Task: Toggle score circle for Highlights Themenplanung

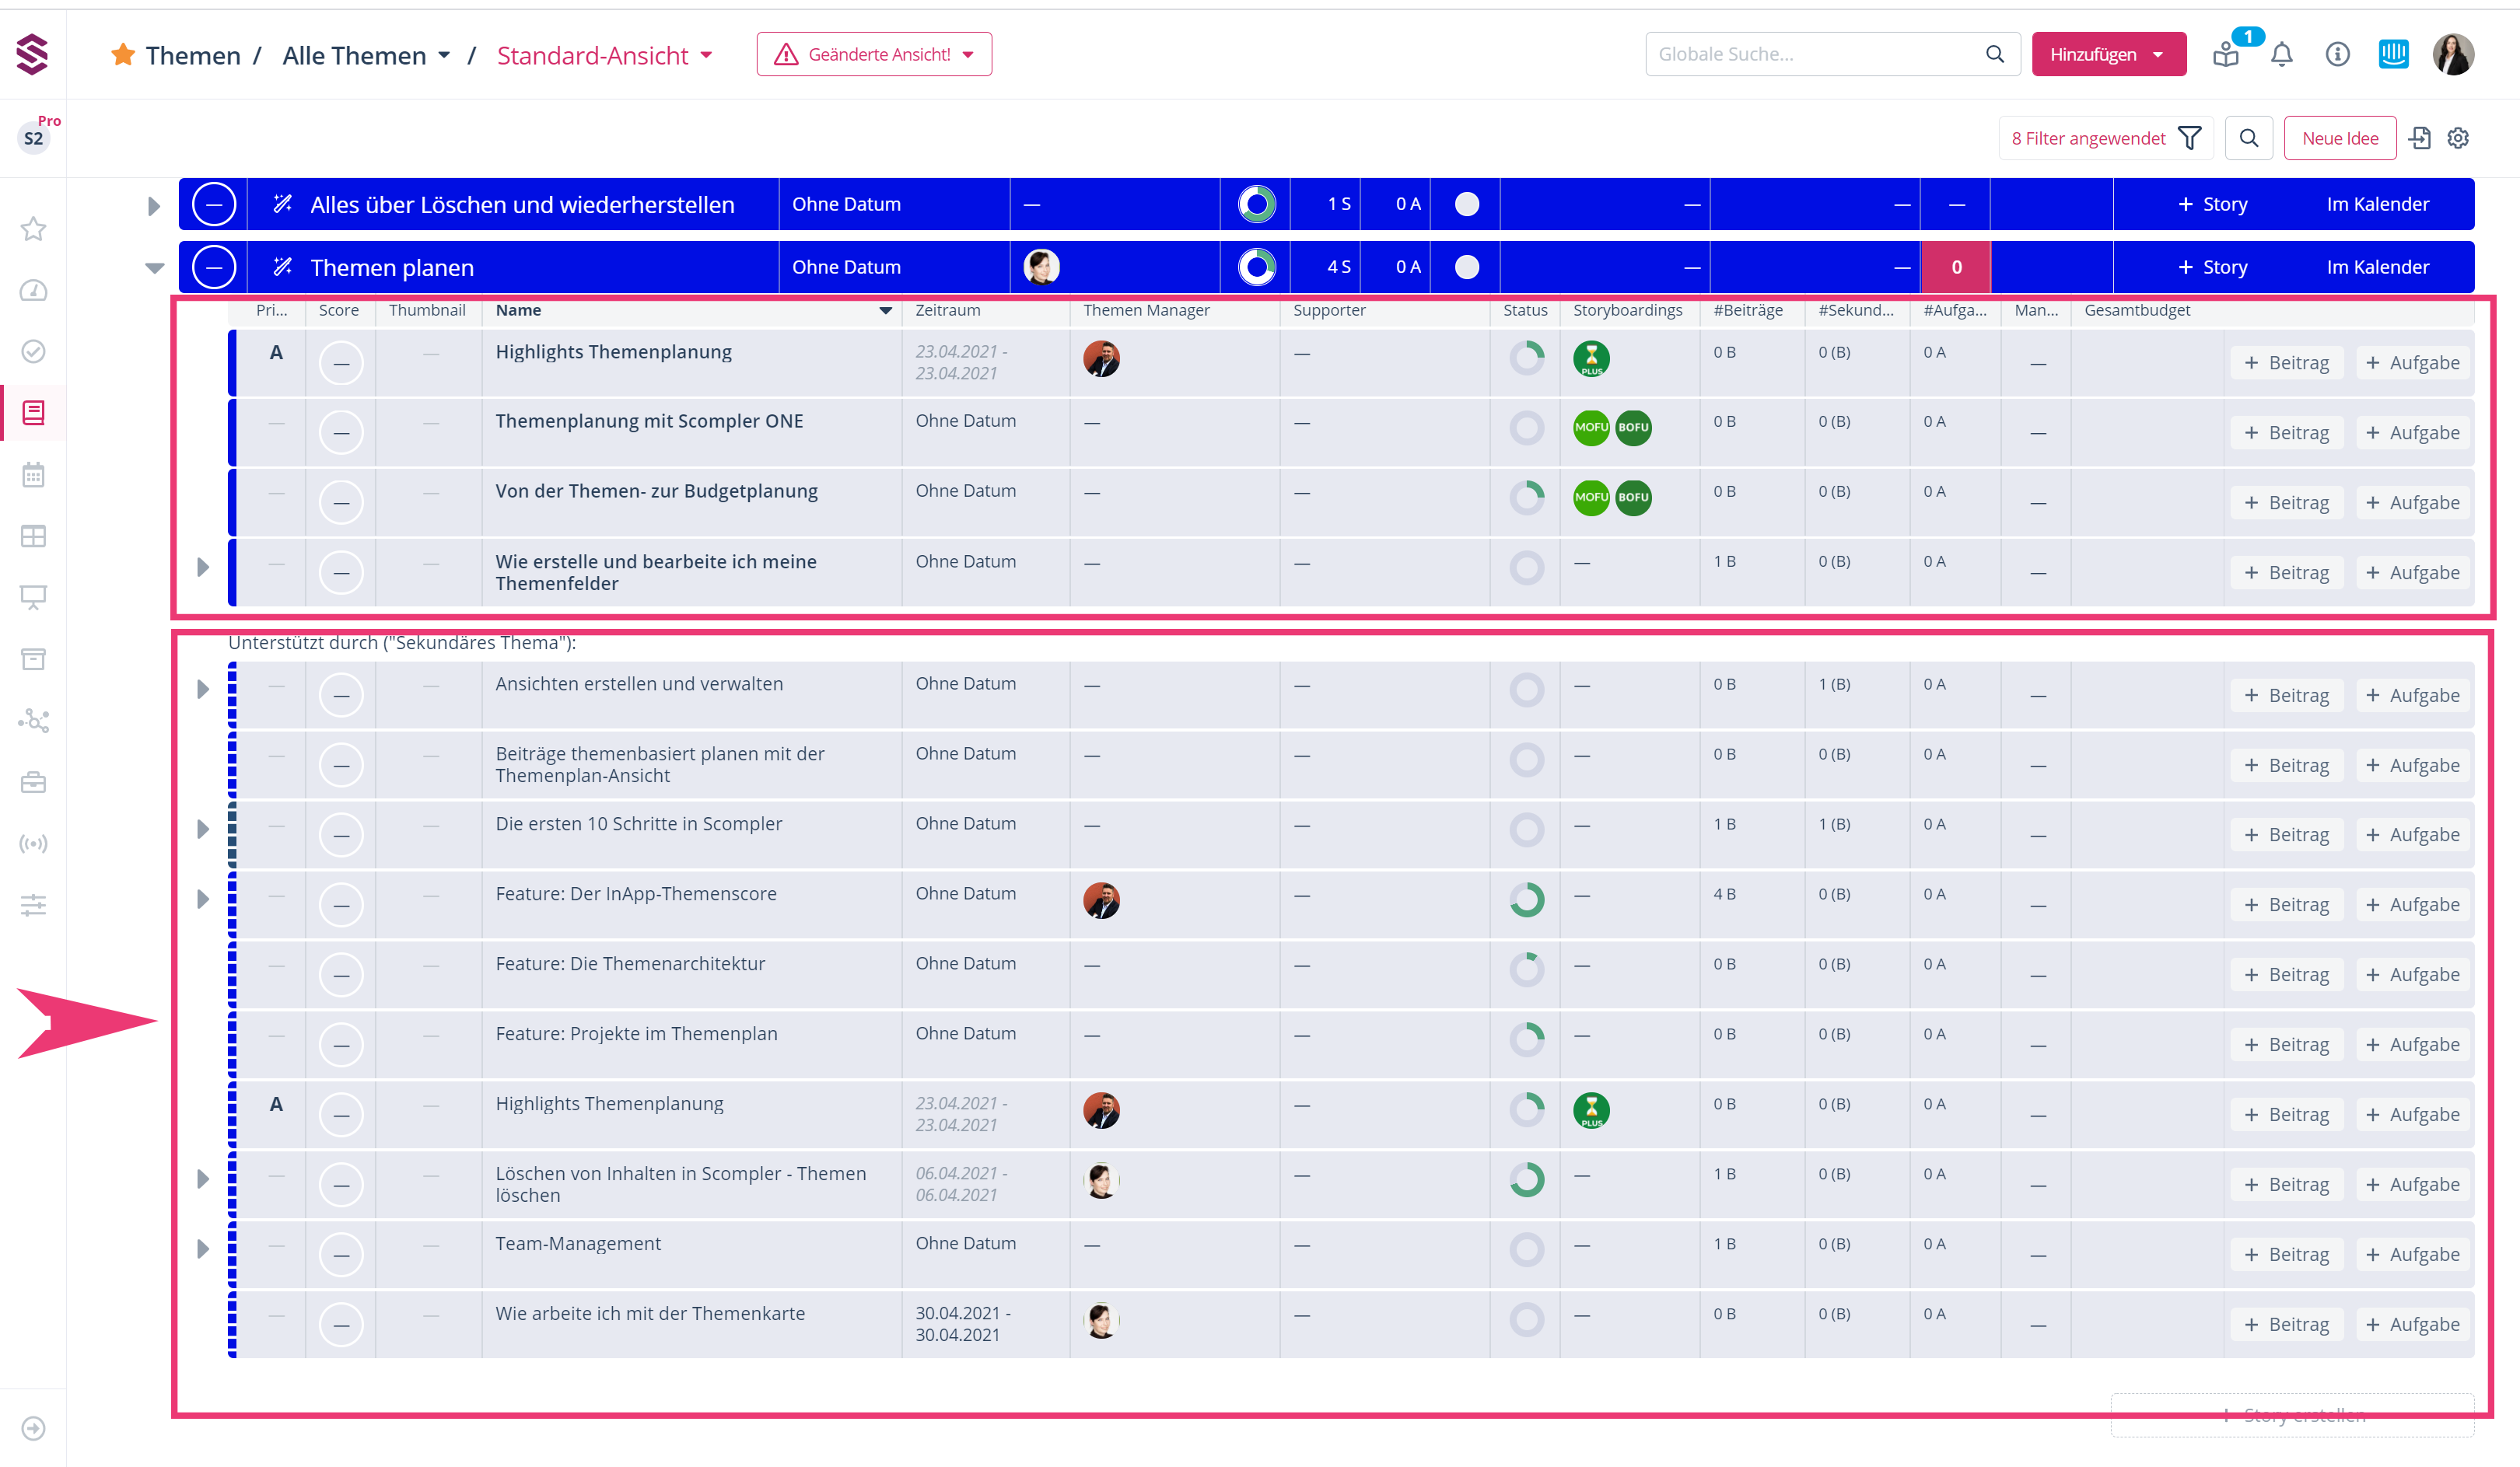Action: pyautogui.click(x=341, y=362)
